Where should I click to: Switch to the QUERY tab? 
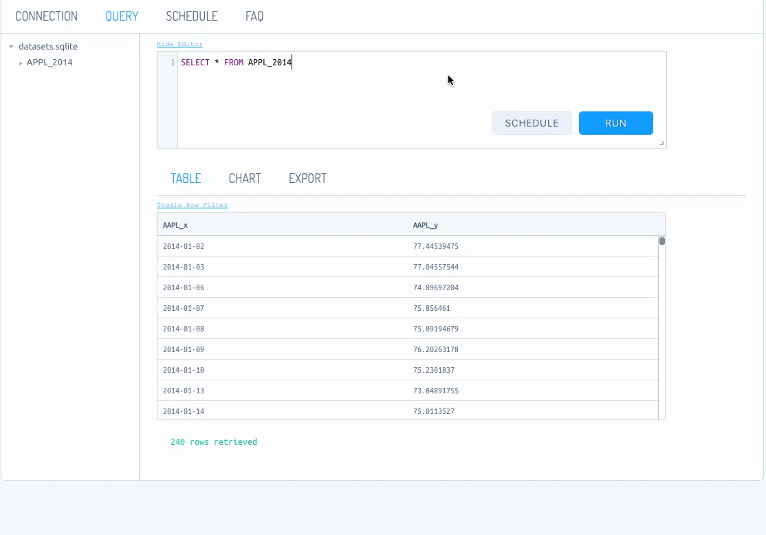[x=122, y=16]
